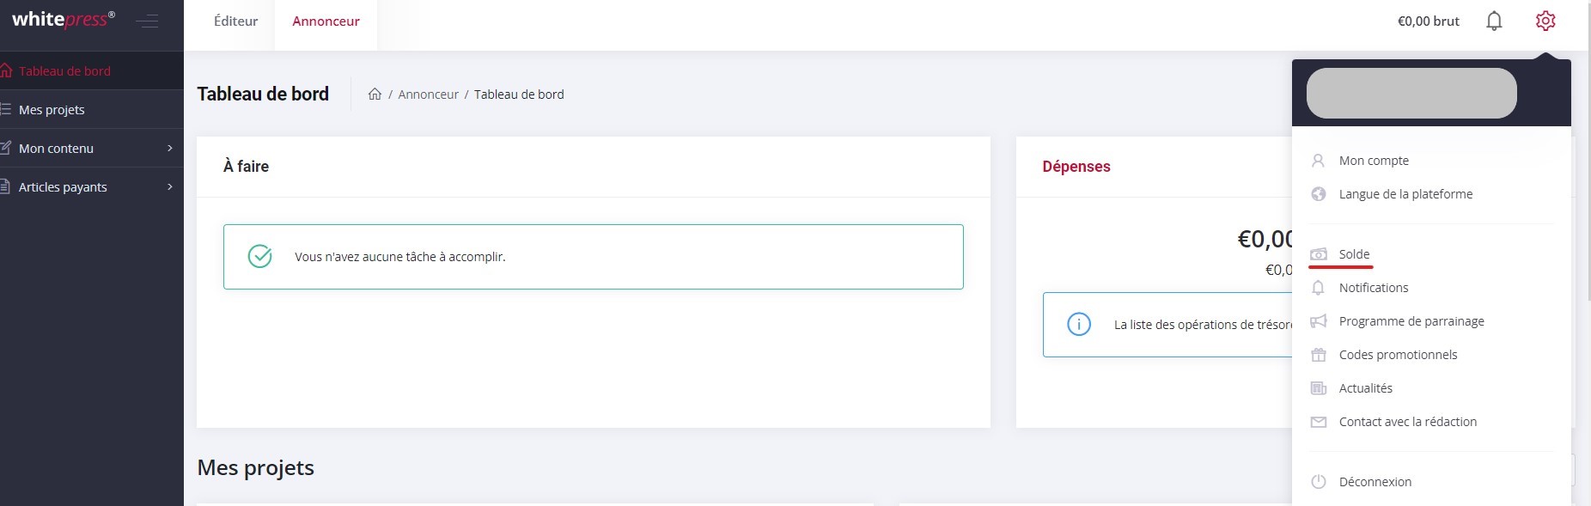
Task: Open Mon compte from the dropdown menu
Action: point(1374,161)
